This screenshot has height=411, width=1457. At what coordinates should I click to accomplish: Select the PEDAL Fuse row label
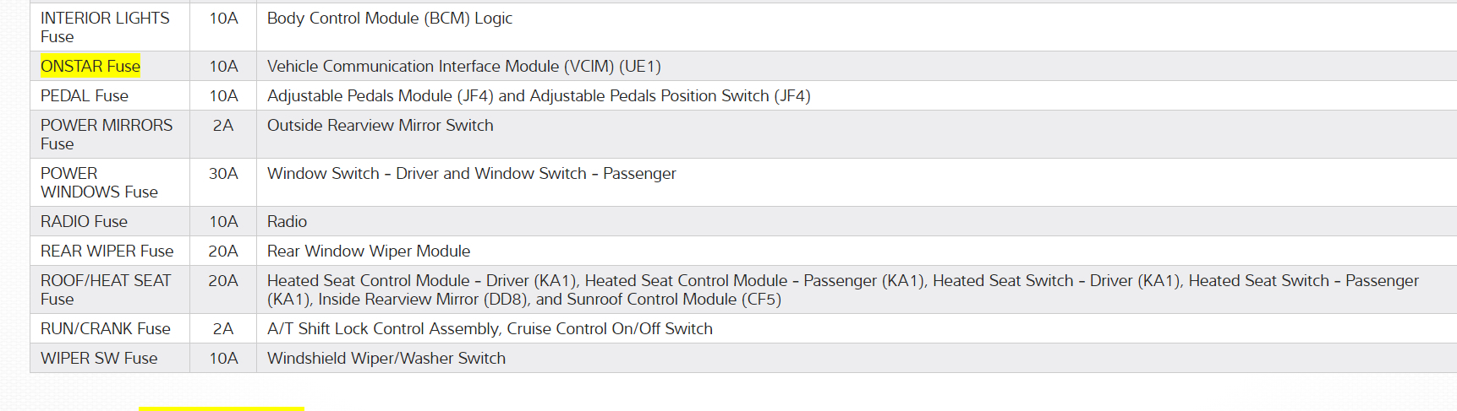click(85, 95)
